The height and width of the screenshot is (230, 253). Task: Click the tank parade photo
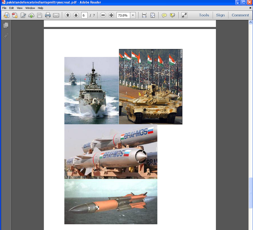[x=151, y=86]
